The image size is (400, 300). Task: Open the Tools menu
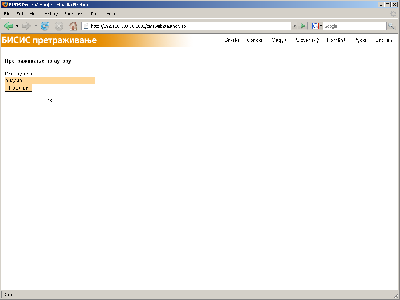click(95, 14)
